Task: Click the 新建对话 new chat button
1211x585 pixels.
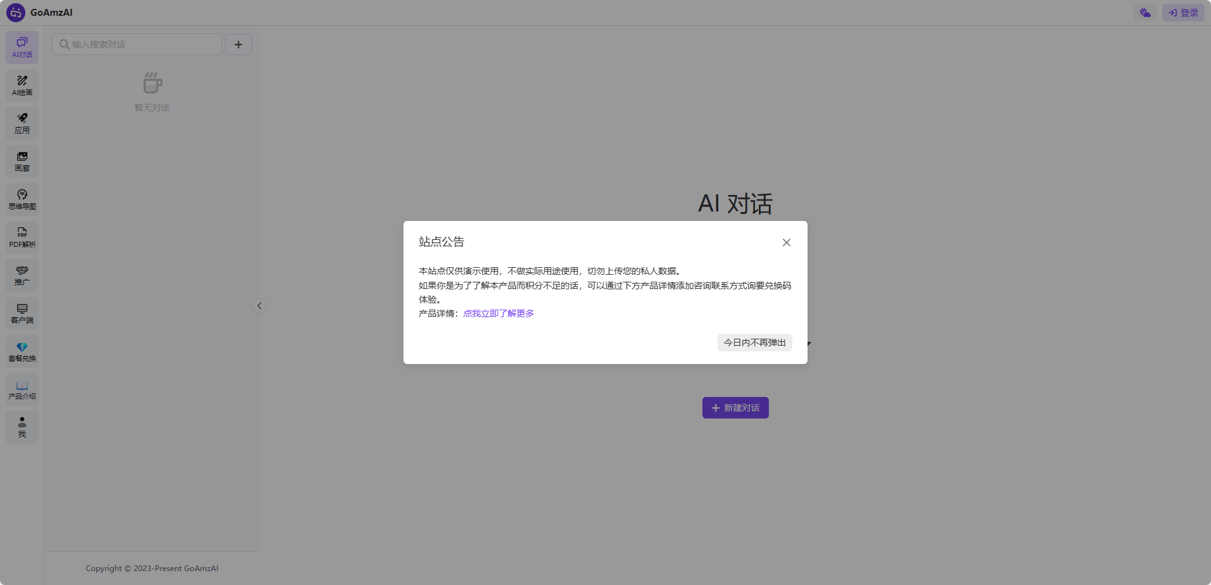Action: pyautogui.click(x=735, y=408)
